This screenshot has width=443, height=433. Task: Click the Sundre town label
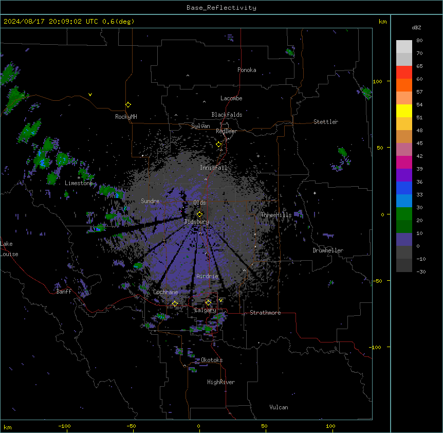coord(150,201)
